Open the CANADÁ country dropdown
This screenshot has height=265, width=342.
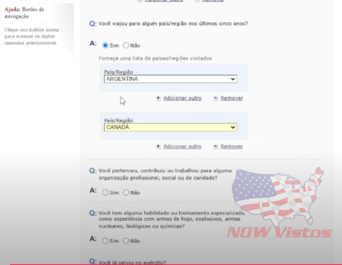170,127
